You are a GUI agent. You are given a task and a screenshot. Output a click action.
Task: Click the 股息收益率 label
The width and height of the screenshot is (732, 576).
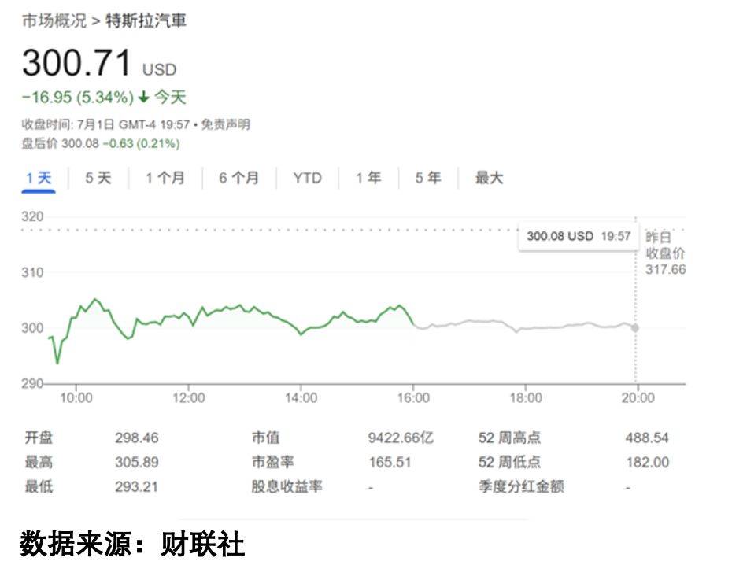pyautogui.click(x=287, y=486)
